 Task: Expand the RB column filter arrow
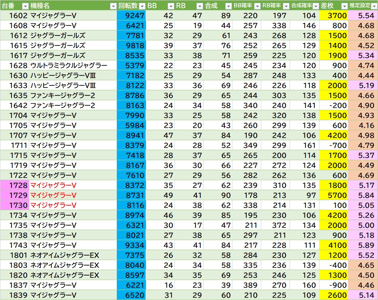pos(199,6)
